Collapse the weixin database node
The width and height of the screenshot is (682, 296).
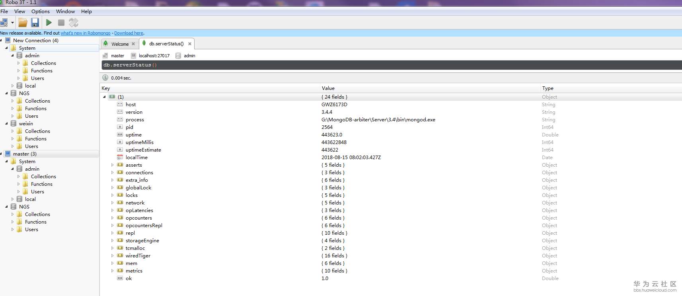point(6,123)
